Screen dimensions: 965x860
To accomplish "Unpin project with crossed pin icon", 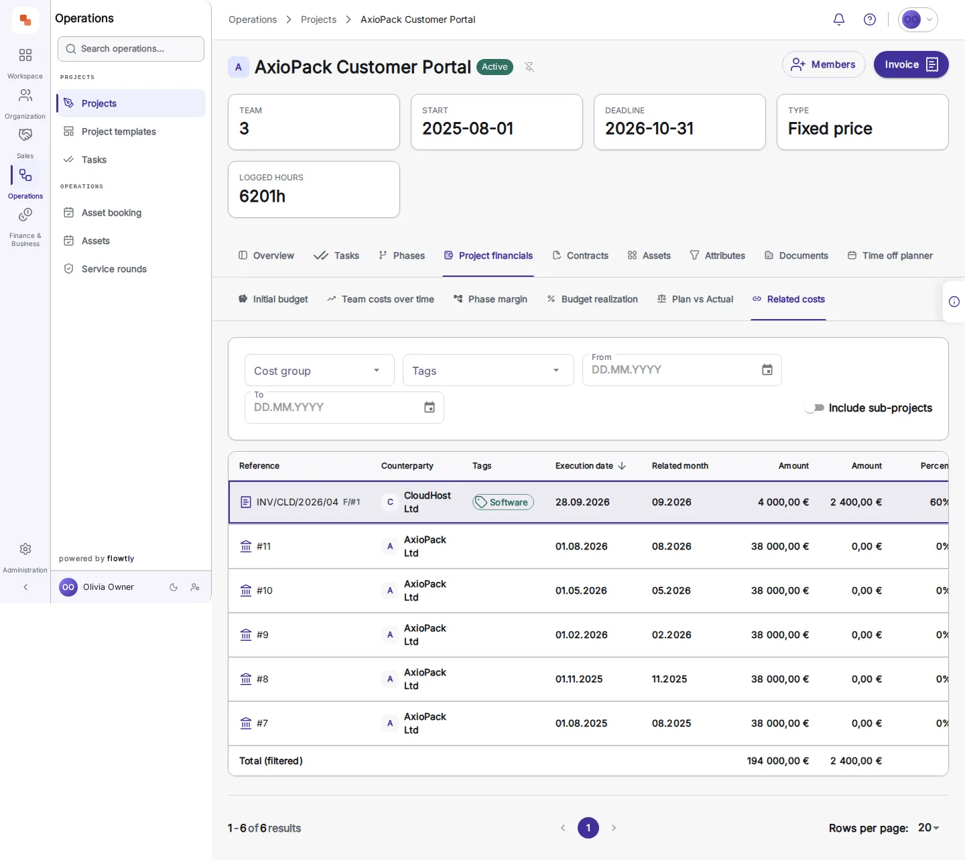I will [x=529, y=67].
